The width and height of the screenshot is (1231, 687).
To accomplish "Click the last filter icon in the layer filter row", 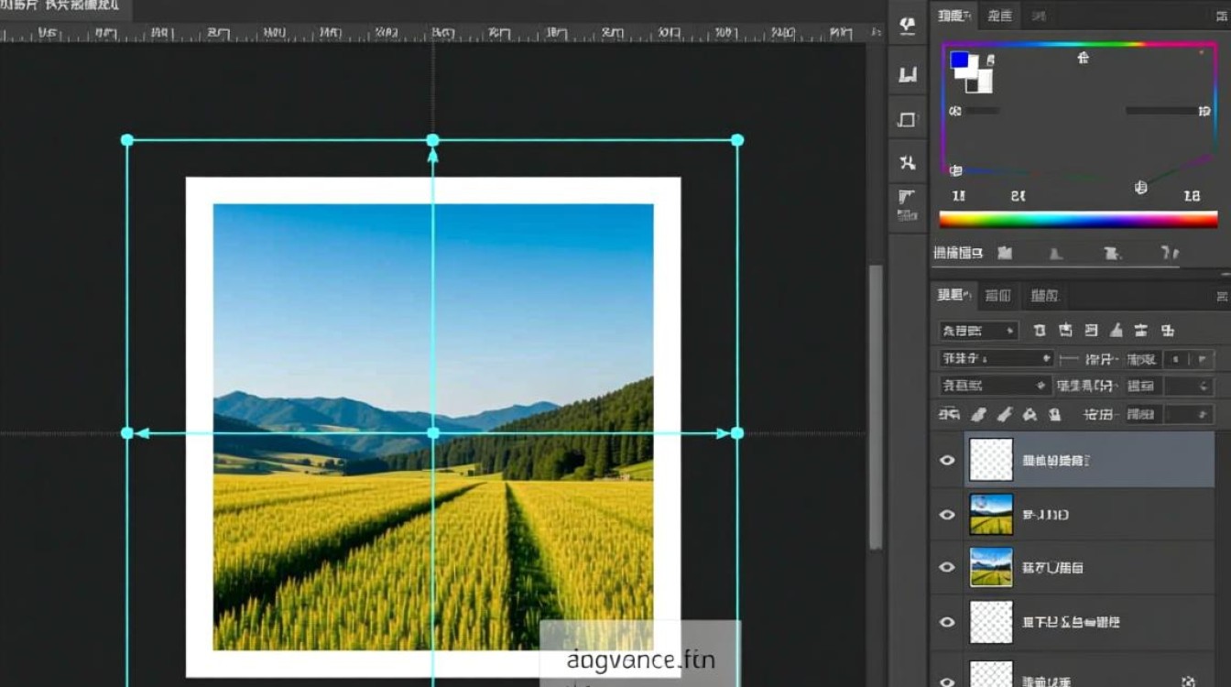I will [x=1167, y=331].
